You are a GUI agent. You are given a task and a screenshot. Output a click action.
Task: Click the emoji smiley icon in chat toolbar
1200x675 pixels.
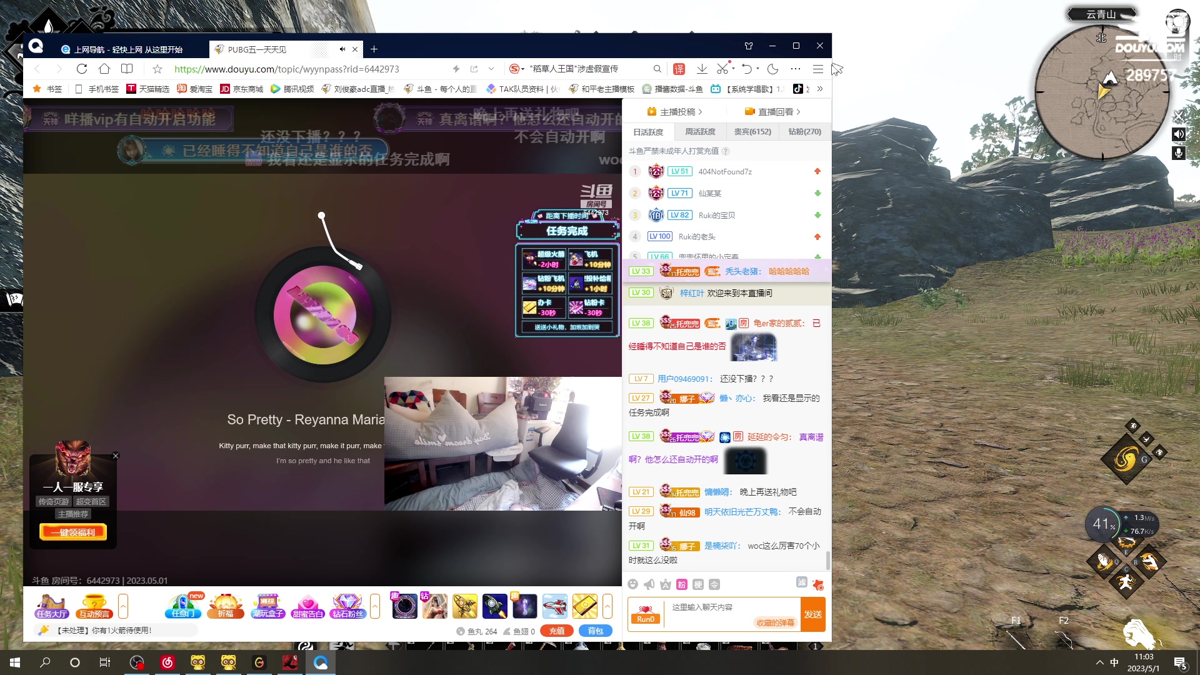point(633,584)
